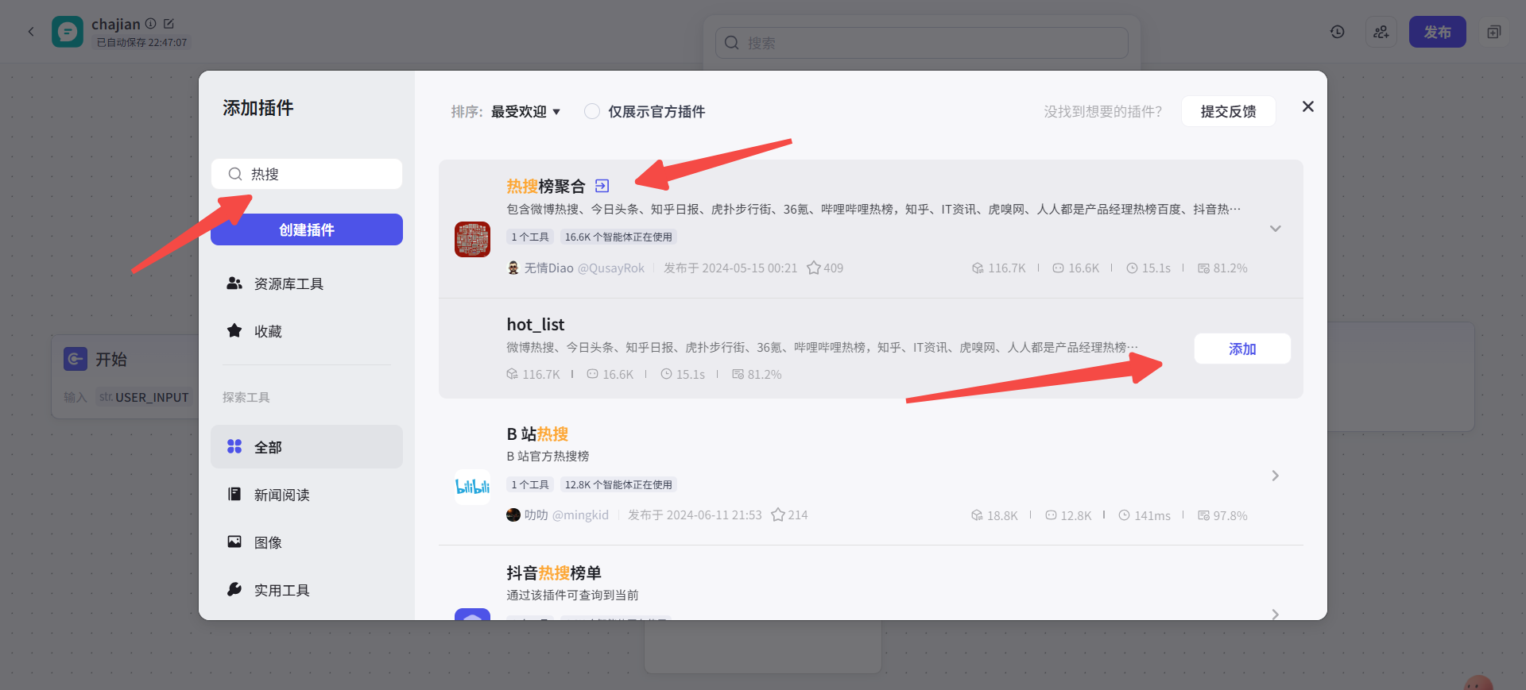Focus the background 搜索 search field
Viewport: 1526px width, 690px height.
pyautogui.click(x=922, y=43)
